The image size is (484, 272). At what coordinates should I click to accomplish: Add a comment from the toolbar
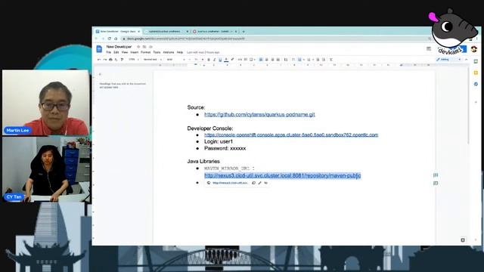(x=246, y=59)
